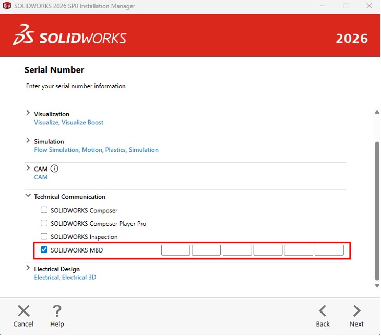
Task: Click the Cancel X icon
Action: [x=23, y=311]
